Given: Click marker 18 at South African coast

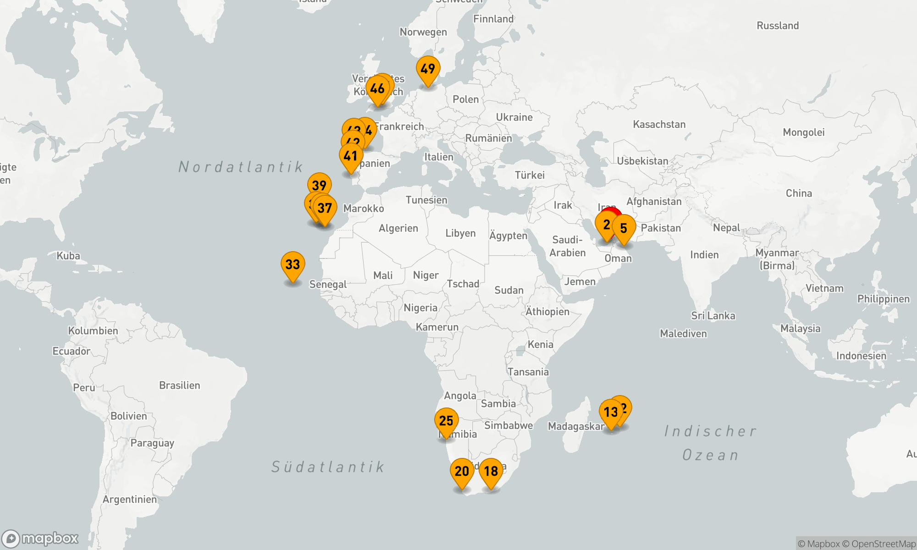Looking at the screenshot, I should point(491,471).
